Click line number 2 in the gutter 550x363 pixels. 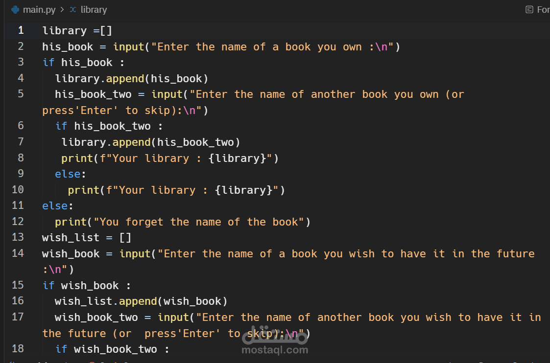click(21, 46)
